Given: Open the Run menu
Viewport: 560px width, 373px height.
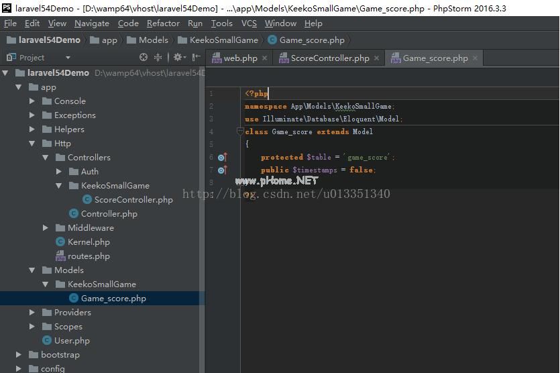Looking at the screenshot, I should tap(195, 23).
